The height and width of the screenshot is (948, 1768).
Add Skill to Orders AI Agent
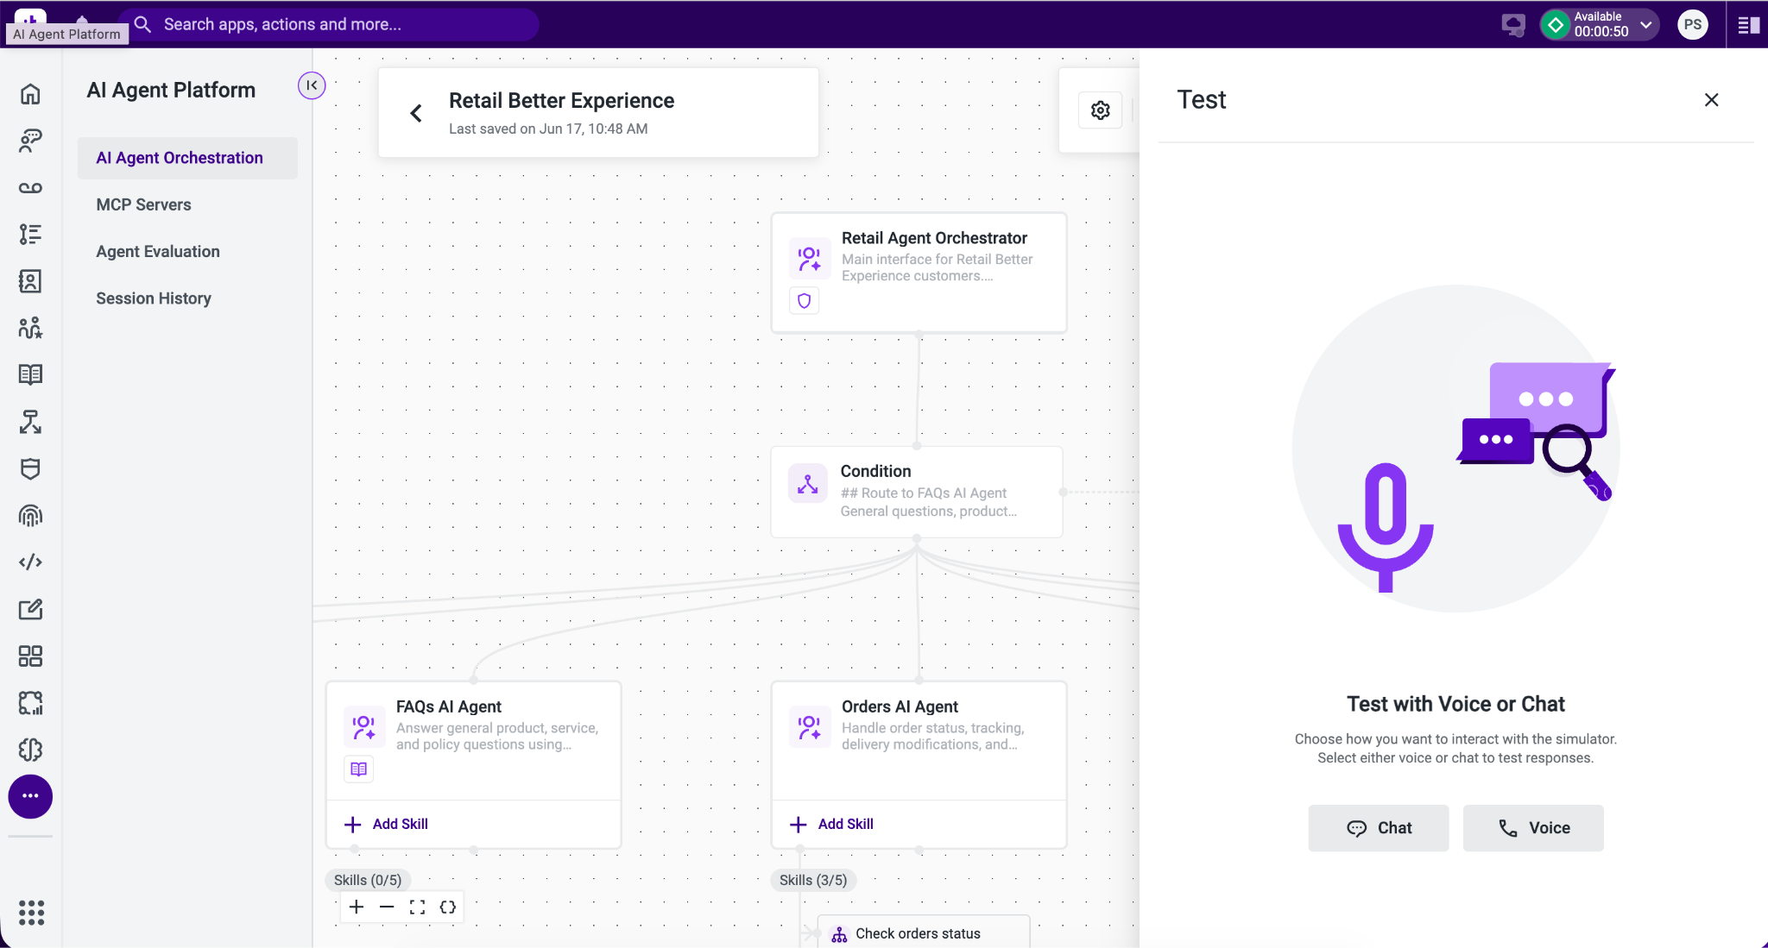831,824
